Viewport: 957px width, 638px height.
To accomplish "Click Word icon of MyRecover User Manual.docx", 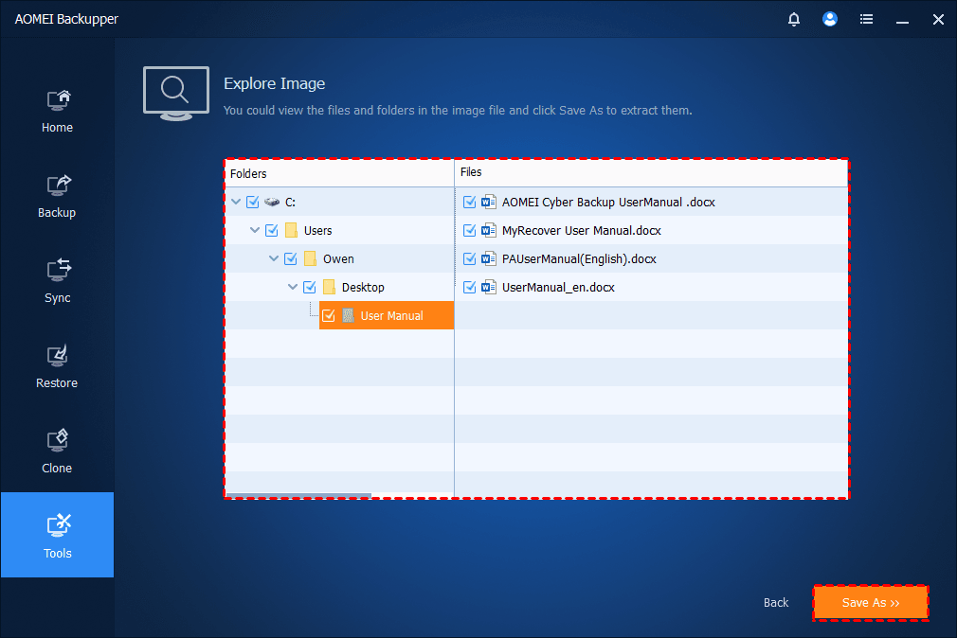I will tap(488, 231).
